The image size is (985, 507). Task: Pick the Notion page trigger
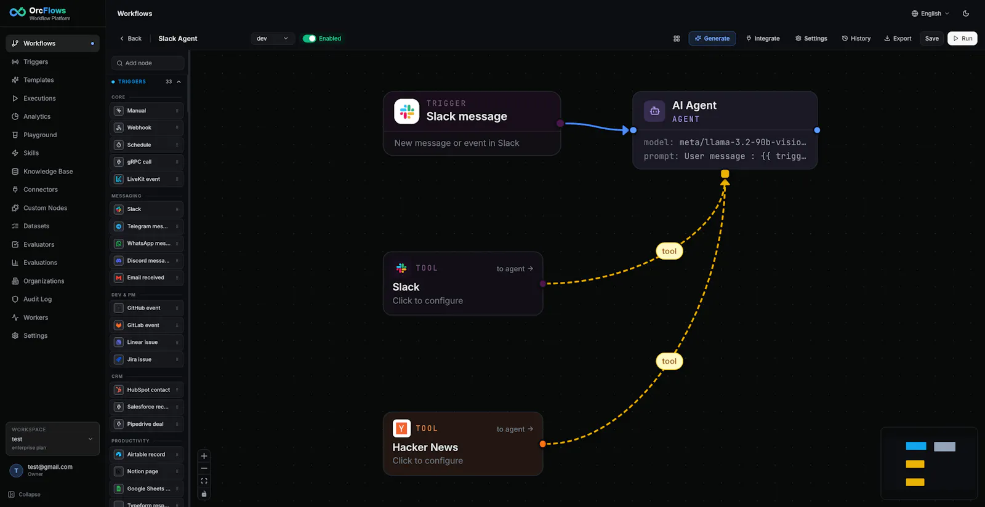point(147,471)
